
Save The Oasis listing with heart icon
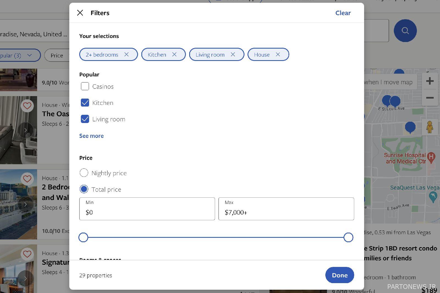click(x=27, y=106)
